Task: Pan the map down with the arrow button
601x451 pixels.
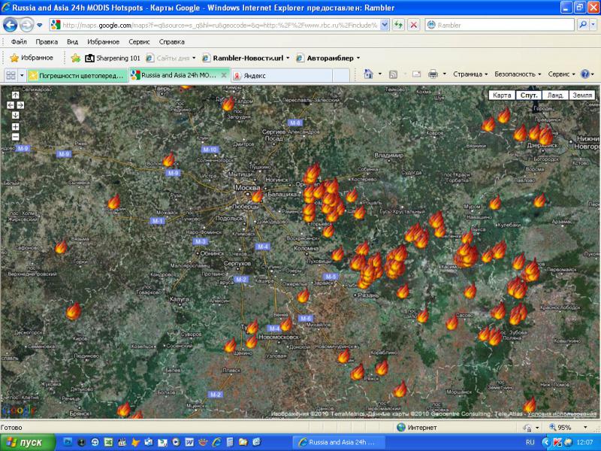Action: click(x=15, y=115)
